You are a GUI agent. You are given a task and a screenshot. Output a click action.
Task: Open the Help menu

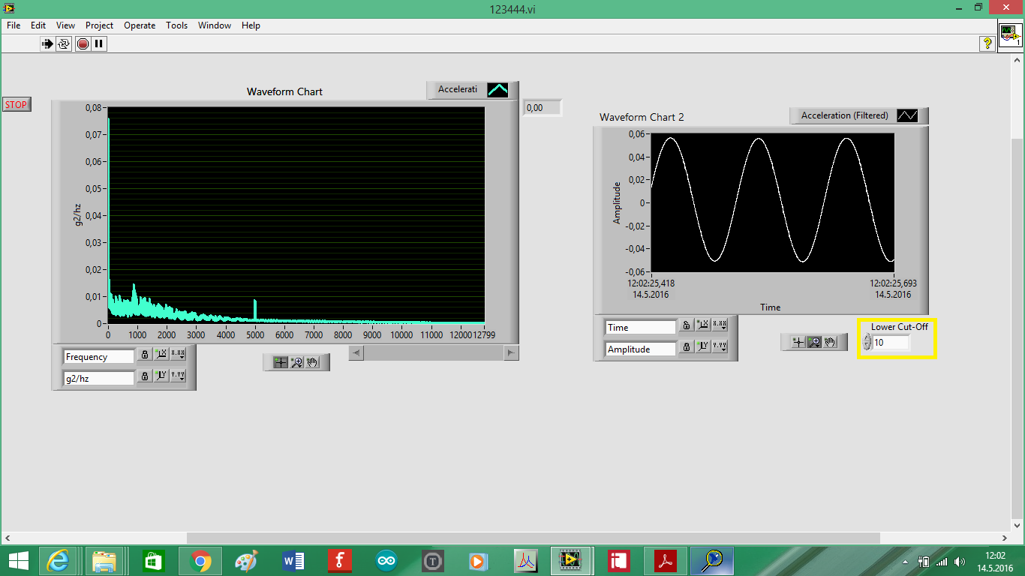coord(251,25)
